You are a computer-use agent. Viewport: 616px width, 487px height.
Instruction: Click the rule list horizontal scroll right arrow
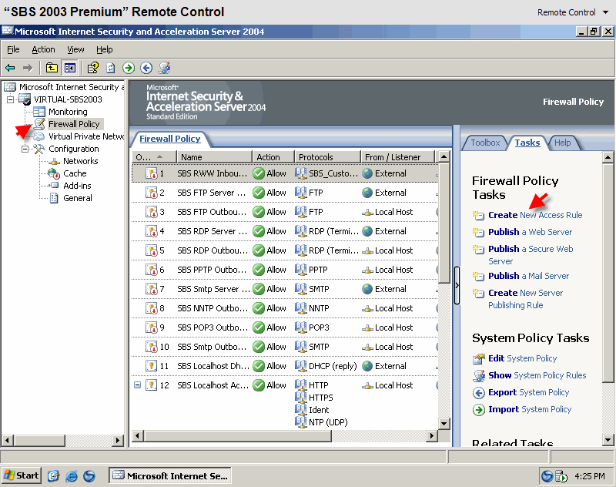click(x=432, y=435)
